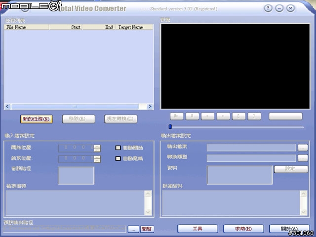Click the 開啟 open folder button

click(147, 229)
